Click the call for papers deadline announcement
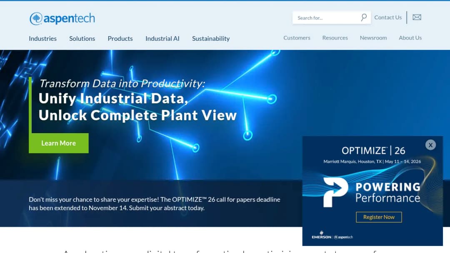Image resolution: width=450 pixels, height=253 pixels. click(x=155, y=204)
